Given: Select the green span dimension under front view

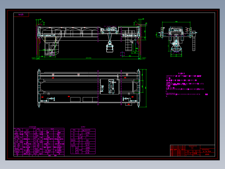Looking at the screenshot, I should tap(89, 58).
